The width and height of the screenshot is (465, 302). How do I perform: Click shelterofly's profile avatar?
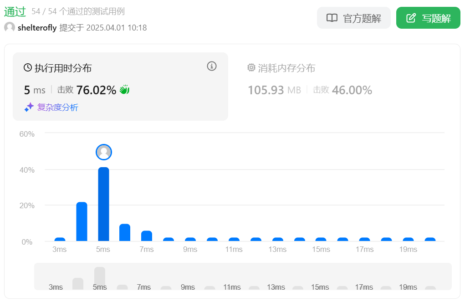[10, 27]
